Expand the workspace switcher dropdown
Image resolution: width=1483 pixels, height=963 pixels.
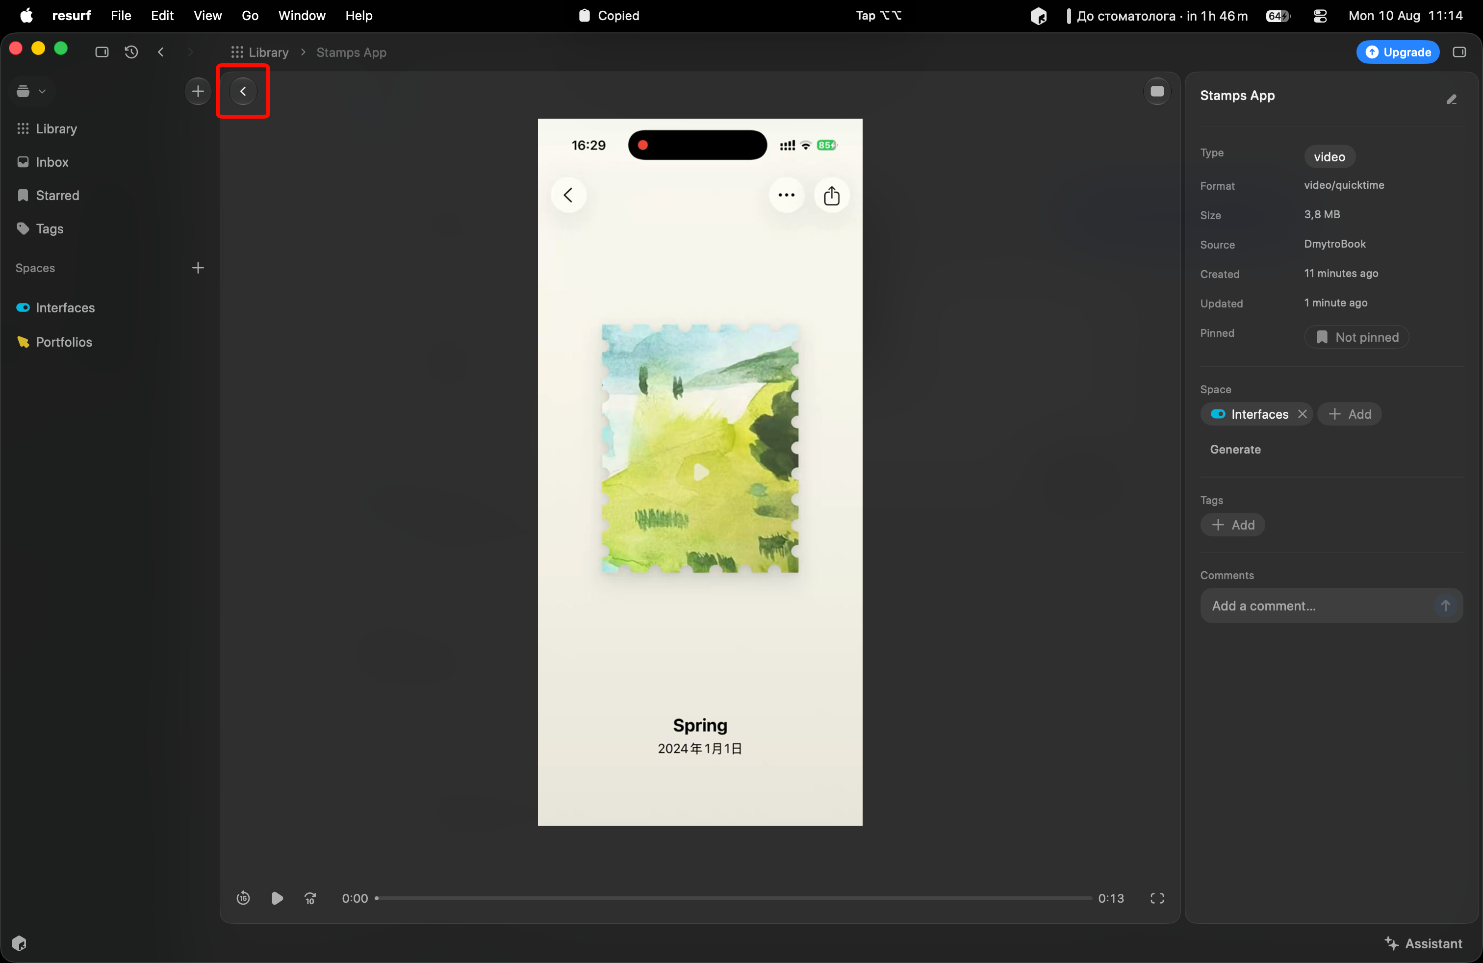32,92
